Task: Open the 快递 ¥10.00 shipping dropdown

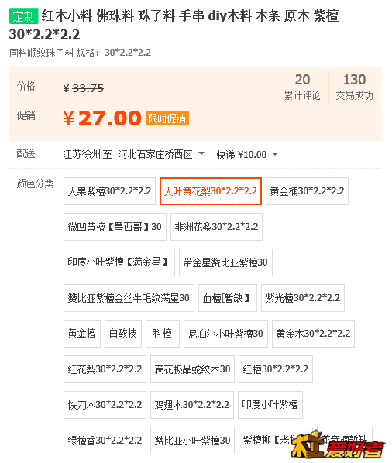Action: tap(247, 154)
